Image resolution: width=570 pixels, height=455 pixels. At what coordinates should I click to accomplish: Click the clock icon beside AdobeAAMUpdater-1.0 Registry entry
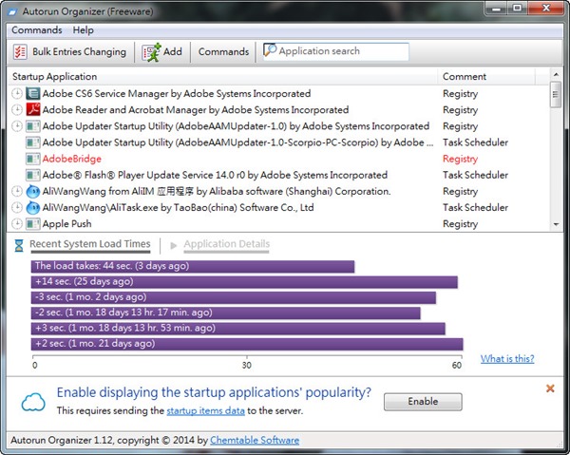tap(17, 126)
